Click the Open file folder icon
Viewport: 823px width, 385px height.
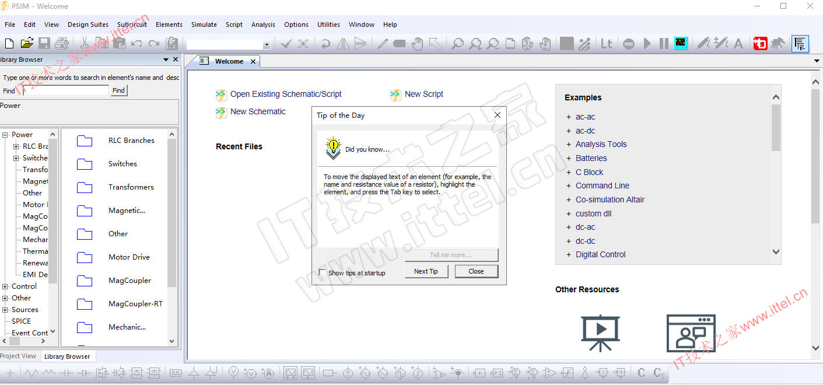(27, 44)
